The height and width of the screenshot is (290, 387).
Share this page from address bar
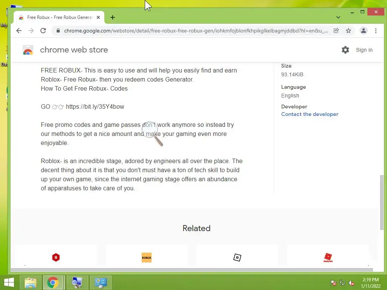(x=336, y=31)
